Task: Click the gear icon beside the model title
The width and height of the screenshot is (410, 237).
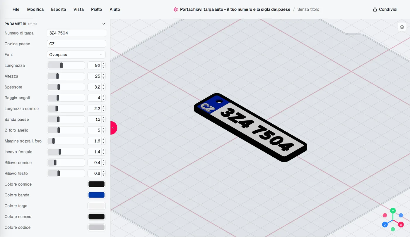Action: point(175,9)
